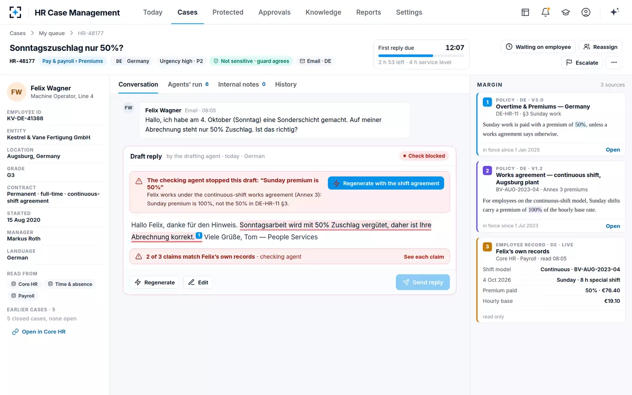The image size is (632, 395).
Task: Click margin source number 1 badge
Action: 487,102
